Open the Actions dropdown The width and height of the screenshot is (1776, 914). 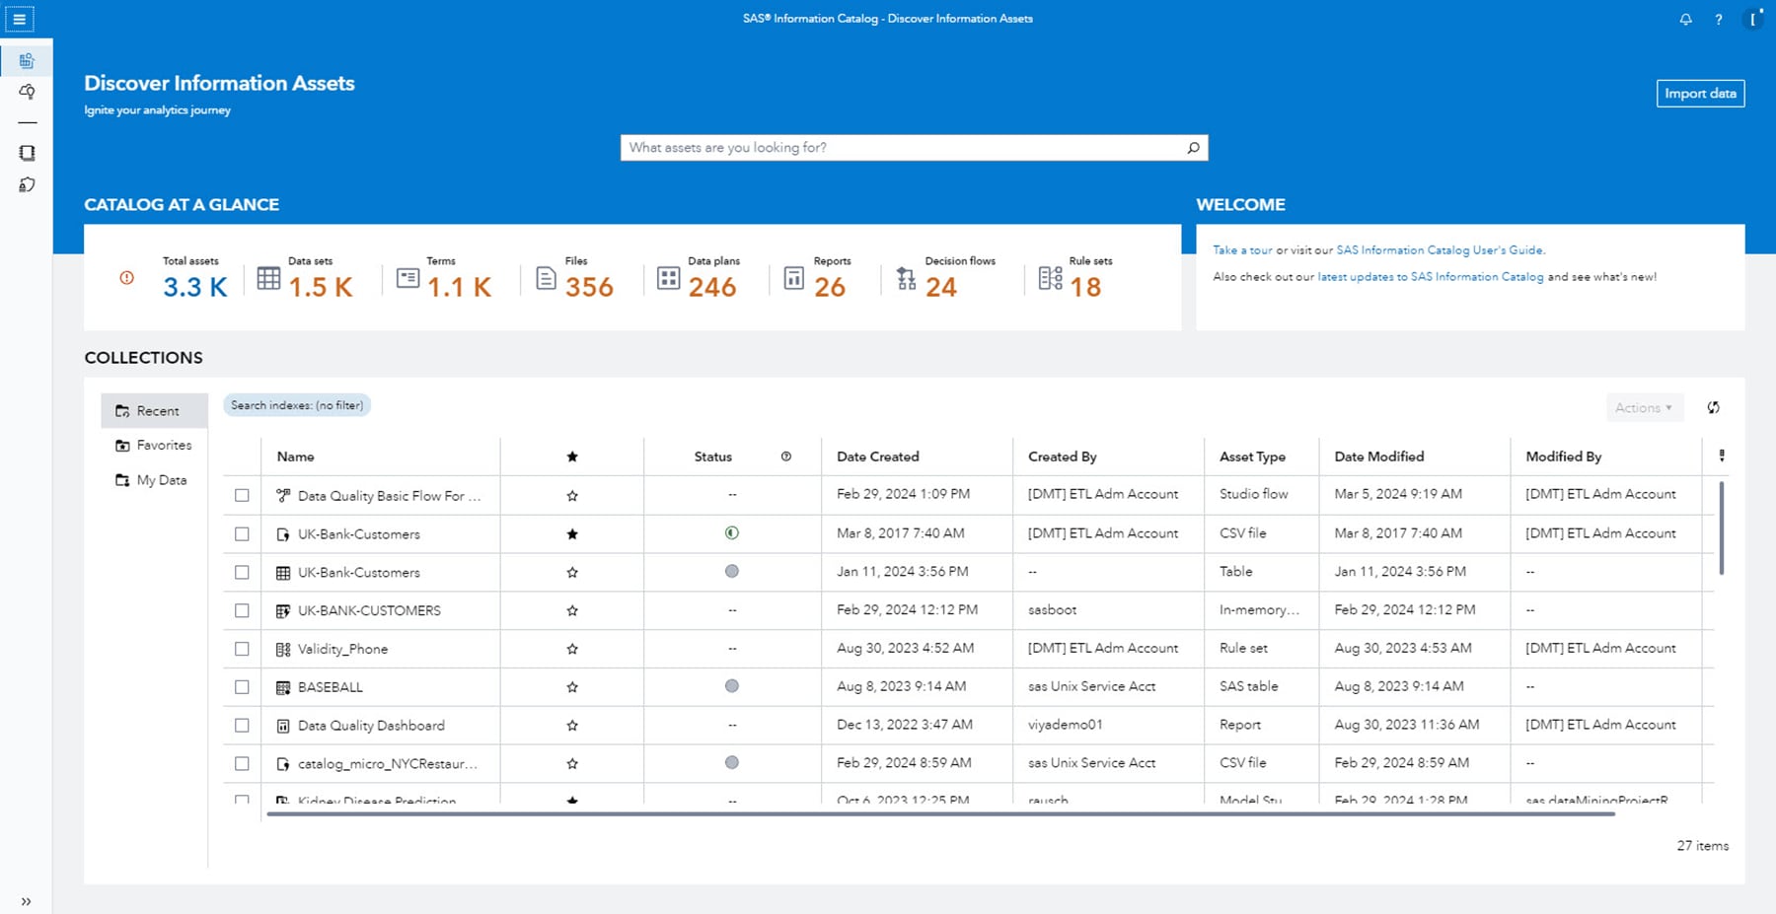1643,406
